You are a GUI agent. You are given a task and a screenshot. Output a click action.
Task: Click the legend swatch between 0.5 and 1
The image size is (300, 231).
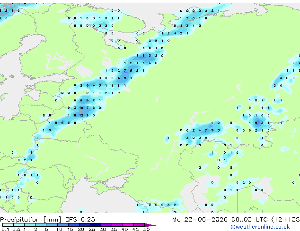[x=19, y=225]
